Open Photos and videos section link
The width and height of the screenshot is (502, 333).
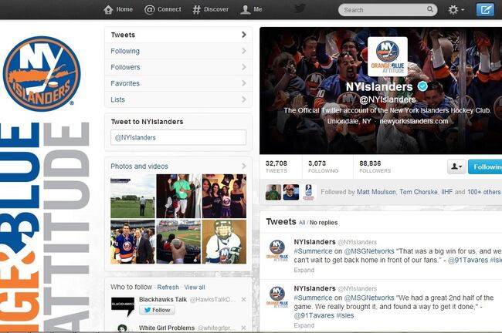(x=139, y=166)
